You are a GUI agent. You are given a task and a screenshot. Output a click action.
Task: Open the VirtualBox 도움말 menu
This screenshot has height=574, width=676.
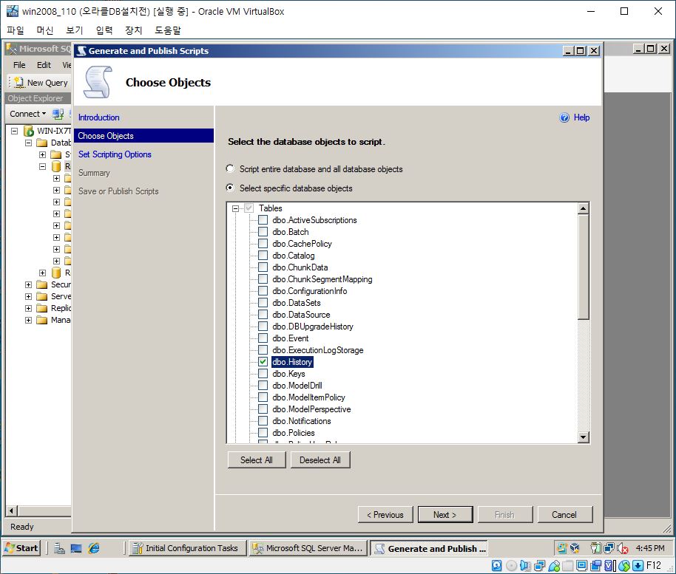pos(168,30)
